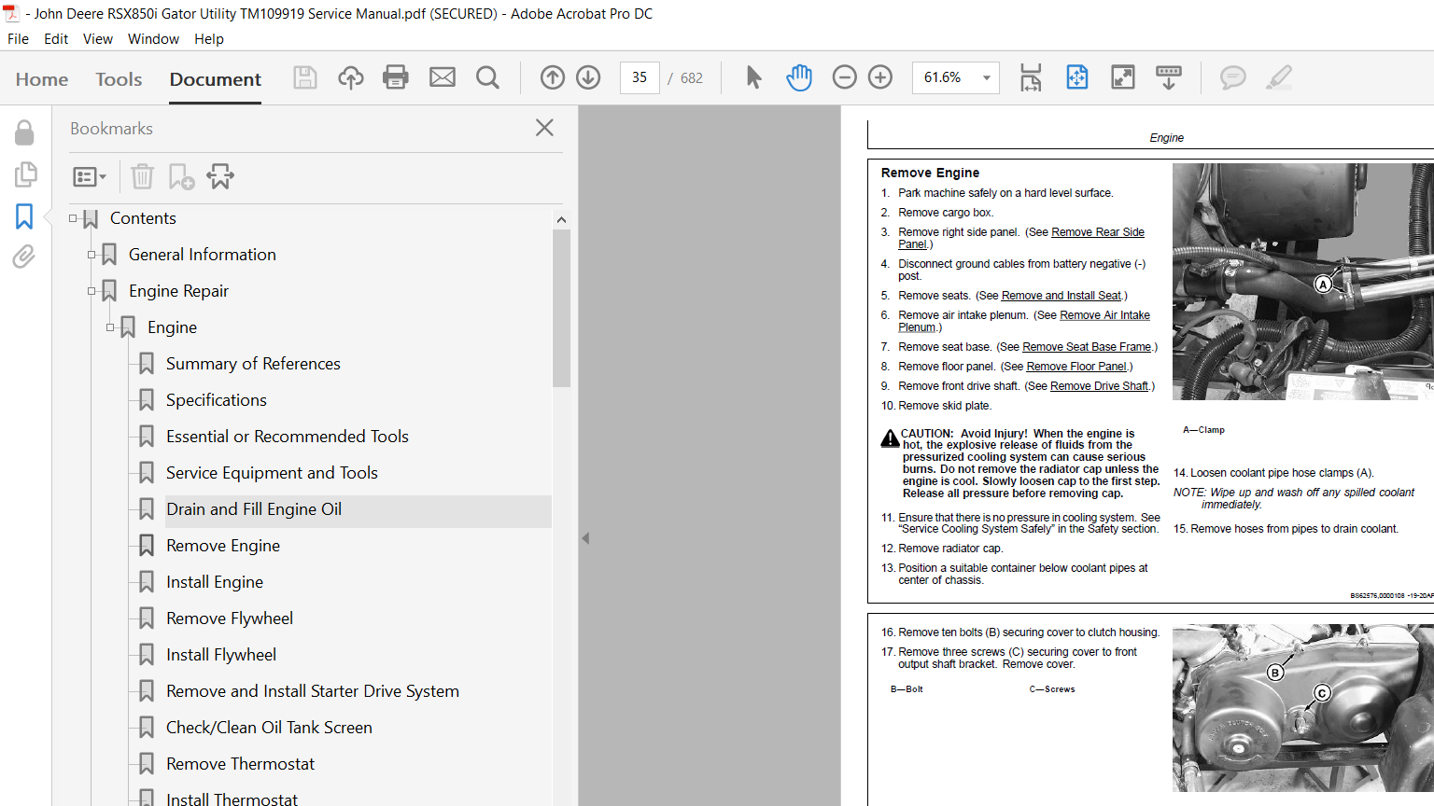Click the page number input field
This screenshot has height=806, width=1434.
[640, 77]
